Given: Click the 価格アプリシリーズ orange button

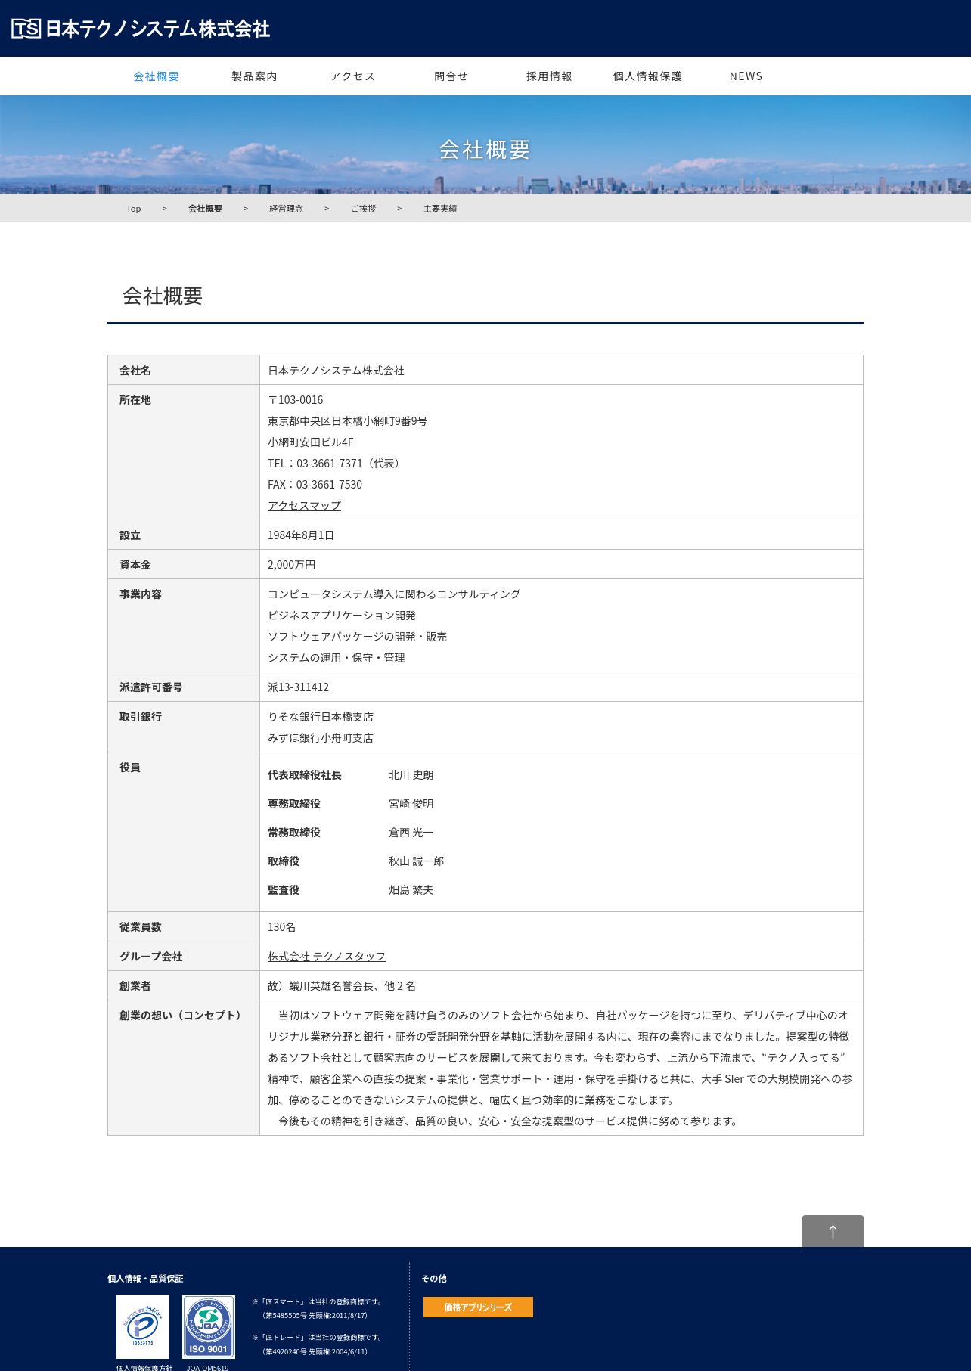Looking at the screenshot, I should [x=478, y=1307].
